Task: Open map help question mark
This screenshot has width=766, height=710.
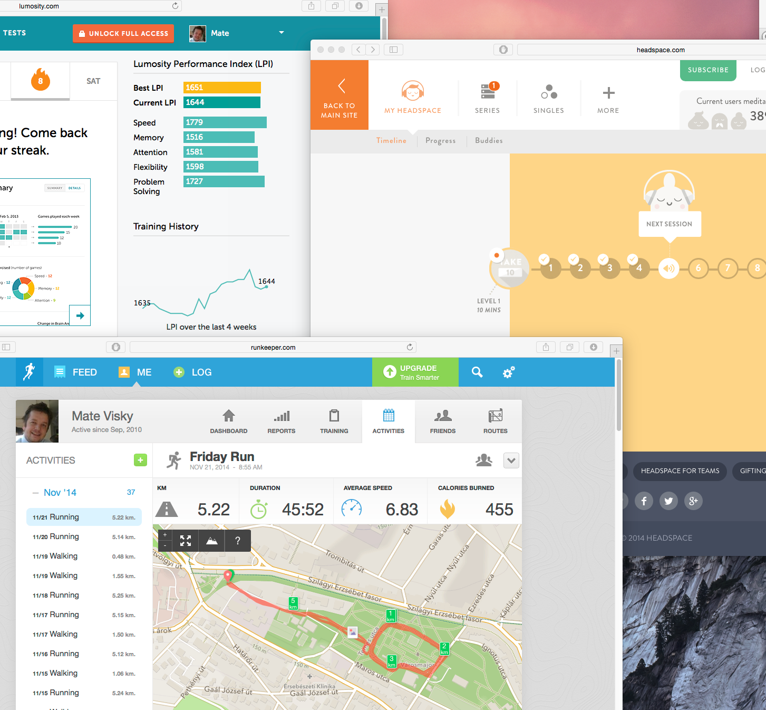Action: 238,541
